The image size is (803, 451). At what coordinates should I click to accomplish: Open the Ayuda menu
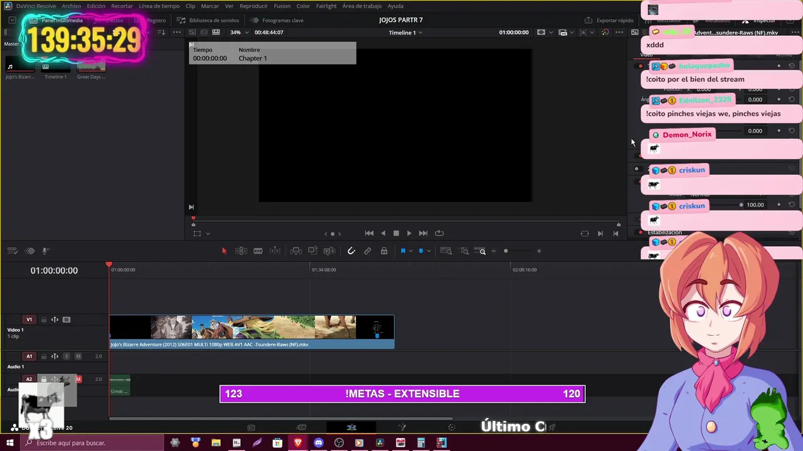point(395,6)
